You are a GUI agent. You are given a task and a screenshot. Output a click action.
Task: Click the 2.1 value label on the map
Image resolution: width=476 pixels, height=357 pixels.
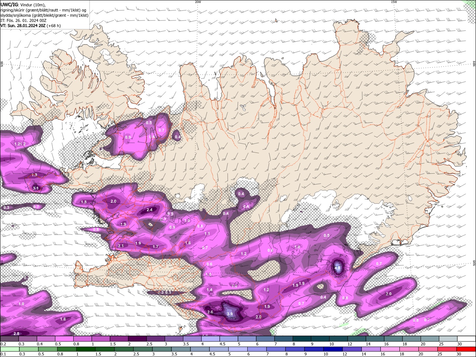click(121, 246)
